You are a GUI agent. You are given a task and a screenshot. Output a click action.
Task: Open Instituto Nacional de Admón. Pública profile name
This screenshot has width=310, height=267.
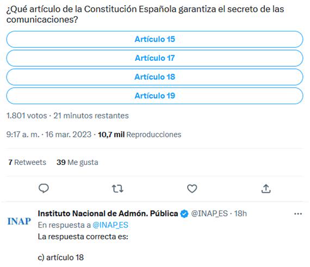click(x=108, y=213)
